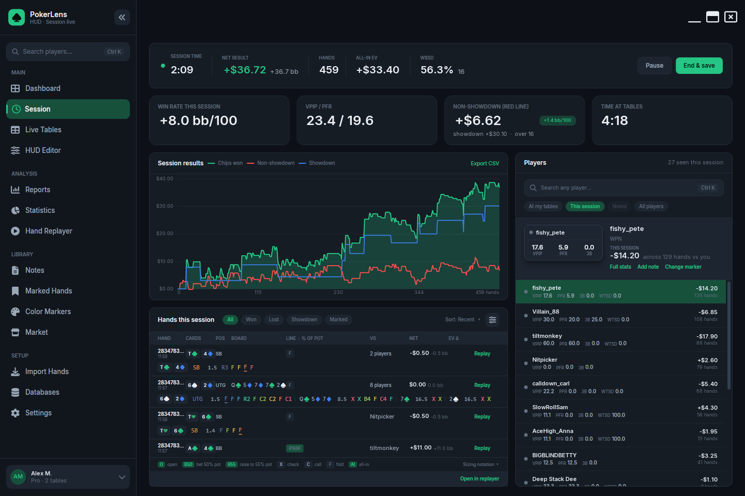Filter hands by All
Image resolution: width=745 pixels, height=496 pixels.
tap(230, 320)
